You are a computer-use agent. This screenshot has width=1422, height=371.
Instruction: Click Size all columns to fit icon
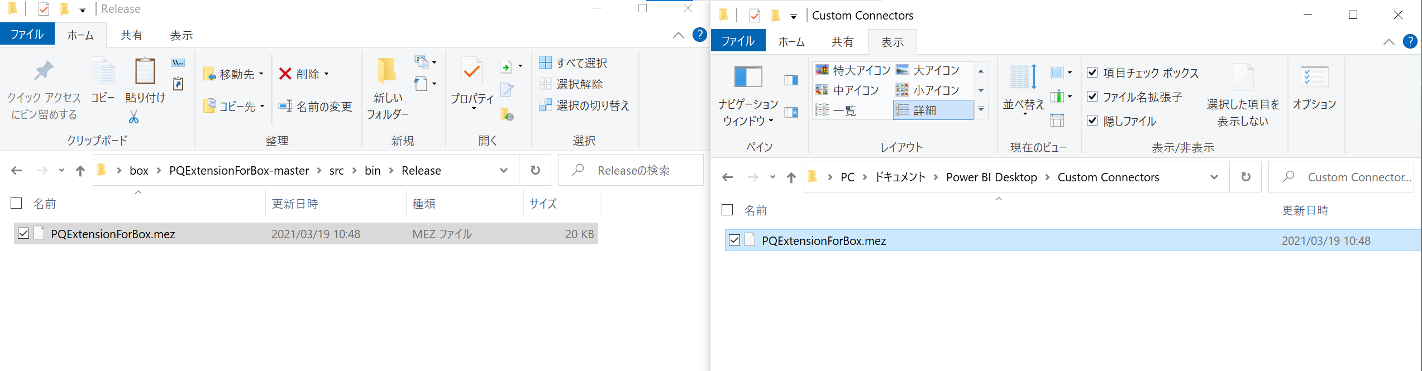click(1057, 119)
